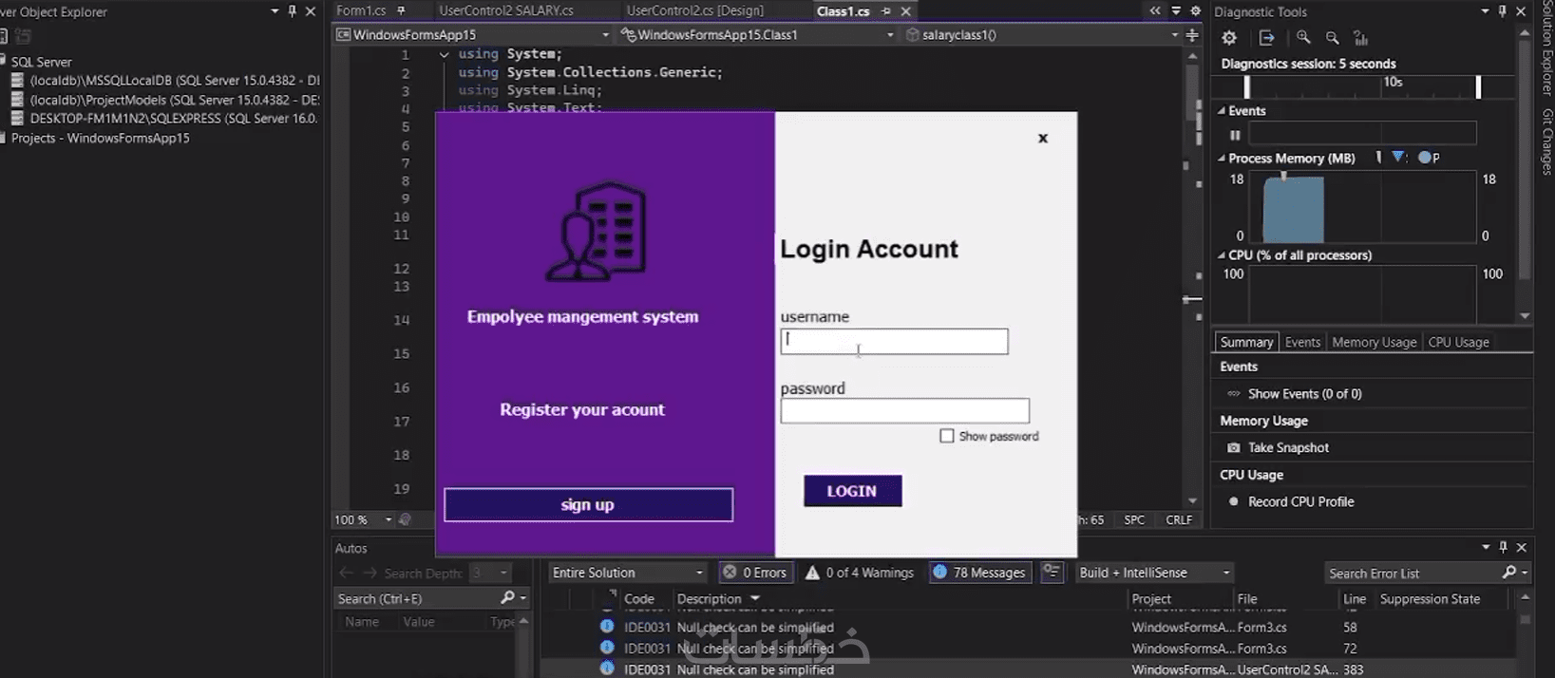This screenshot has width=1555, height=678.
Task: Toggle the 78 Messages filter
Action: coord(980,573)
